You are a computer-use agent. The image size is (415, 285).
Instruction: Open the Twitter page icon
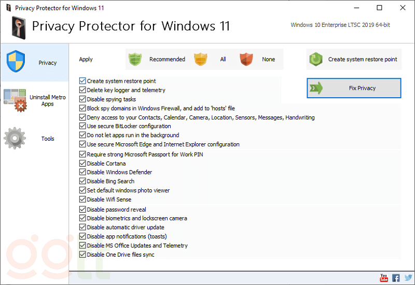[x=407, y=278]
